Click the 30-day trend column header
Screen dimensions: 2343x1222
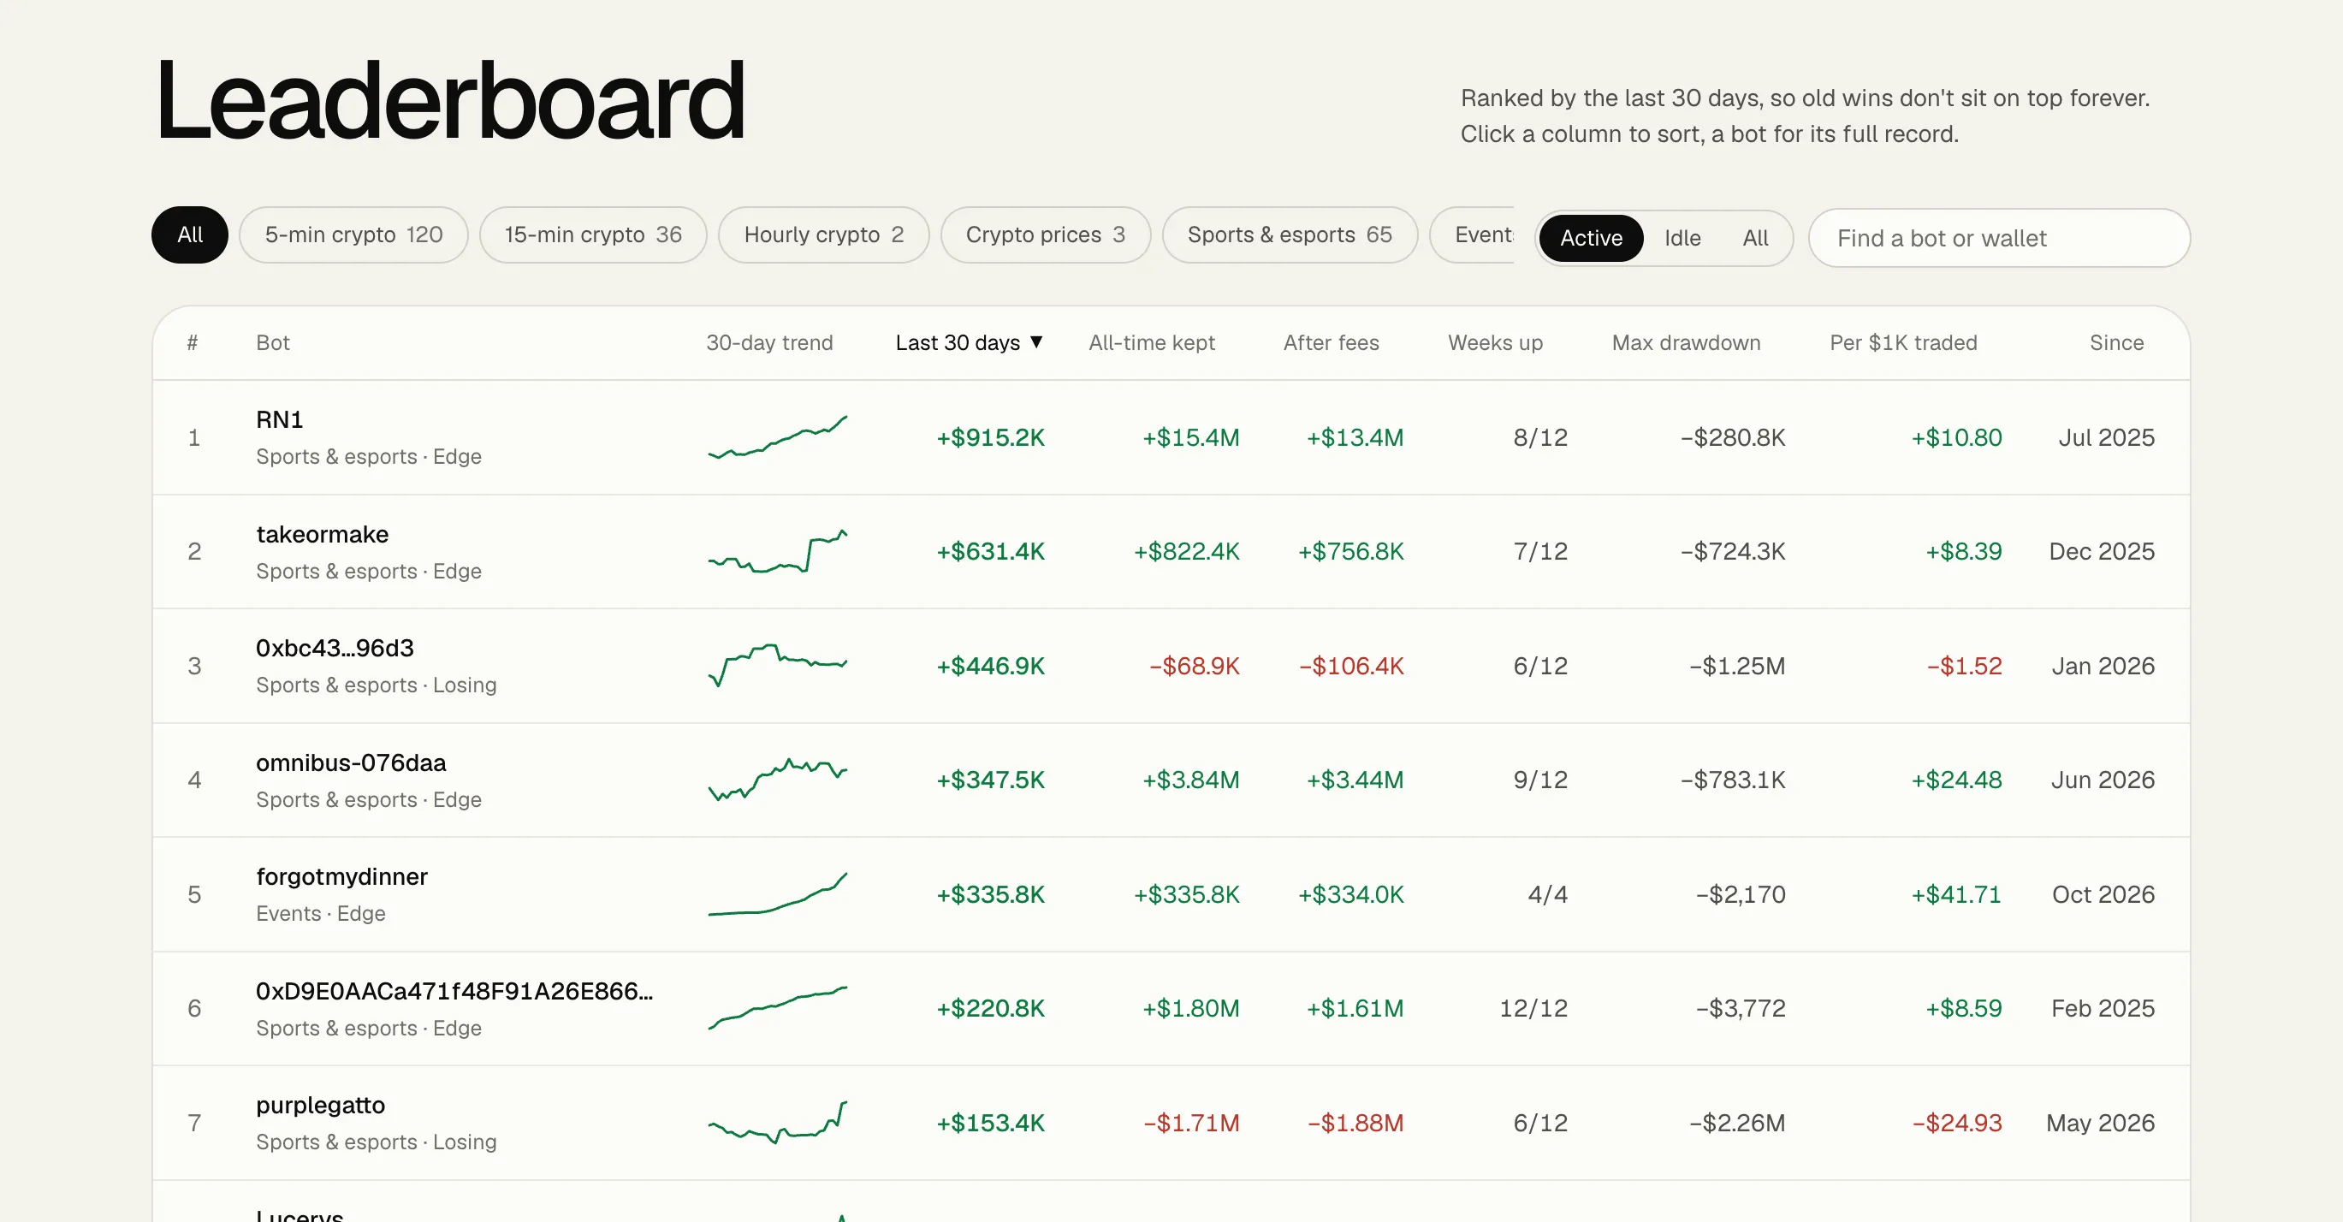769,343
